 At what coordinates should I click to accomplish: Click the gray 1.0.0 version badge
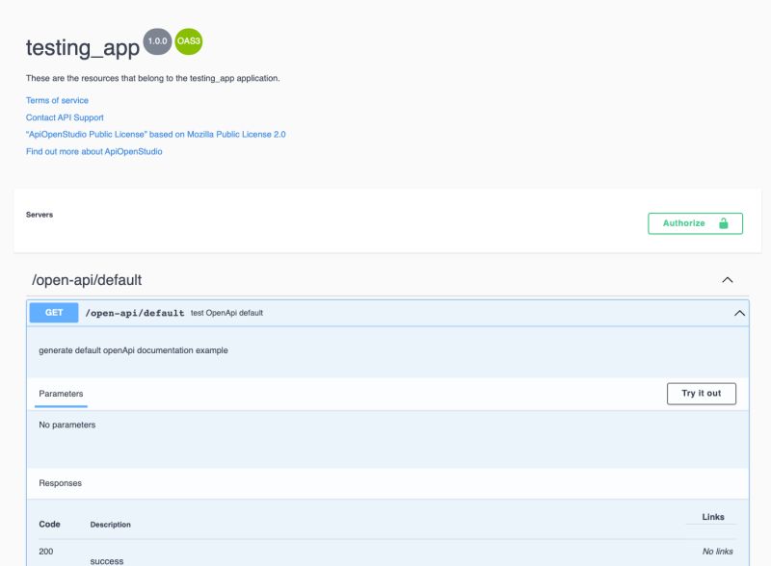[156, 40]
